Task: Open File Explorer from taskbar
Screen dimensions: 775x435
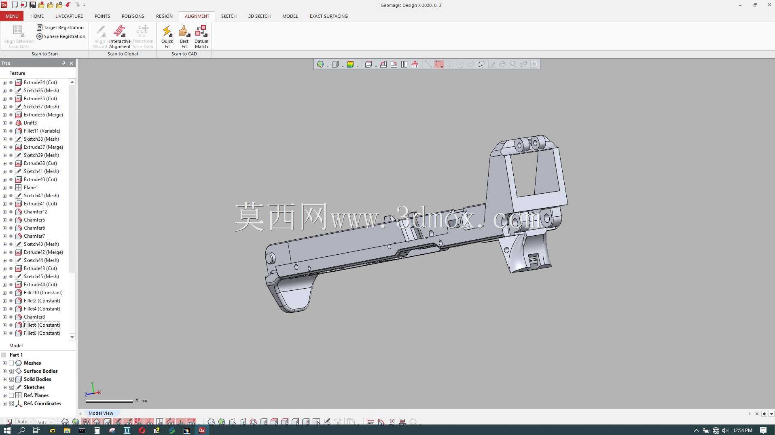Action: [x=67, y=430]
